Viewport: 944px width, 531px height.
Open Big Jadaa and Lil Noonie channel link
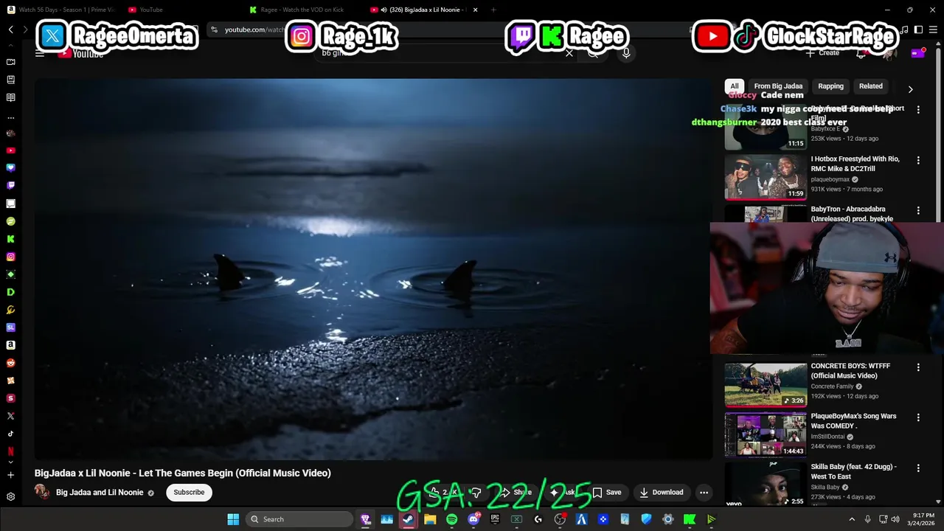100,493
